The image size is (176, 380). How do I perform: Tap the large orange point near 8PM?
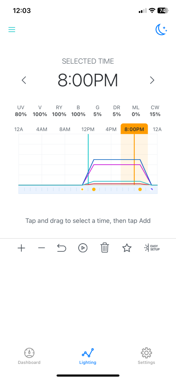140,189
